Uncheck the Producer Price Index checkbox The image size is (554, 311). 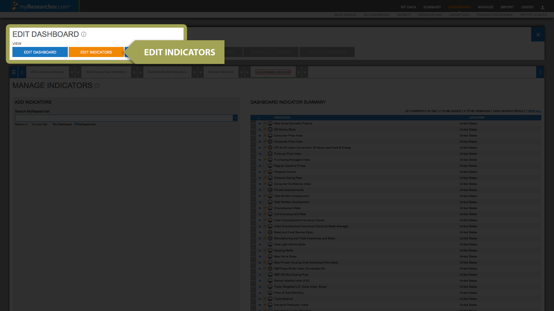tap(260, 154)
